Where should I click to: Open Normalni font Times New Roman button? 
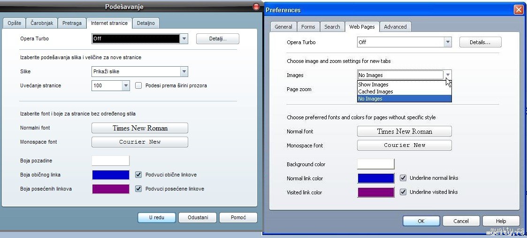point(140,128)
